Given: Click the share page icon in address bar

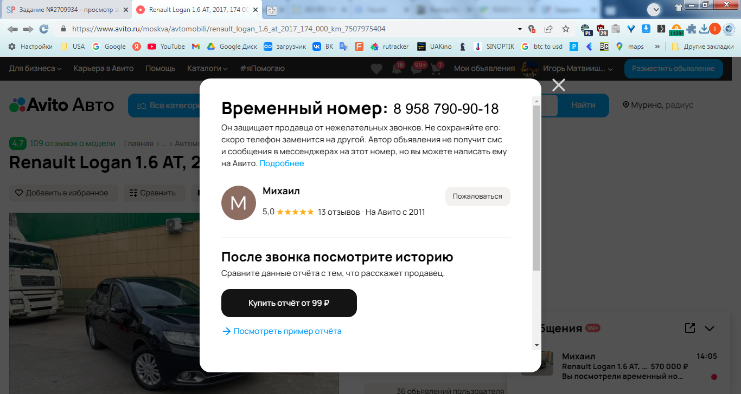Looking at the screenshot, I should point(549,29).
